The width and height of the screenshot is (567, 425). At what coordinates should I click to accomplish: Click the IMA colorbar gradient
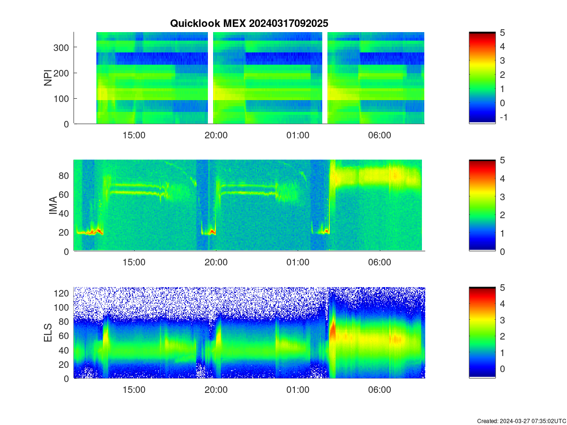(482, 205)
